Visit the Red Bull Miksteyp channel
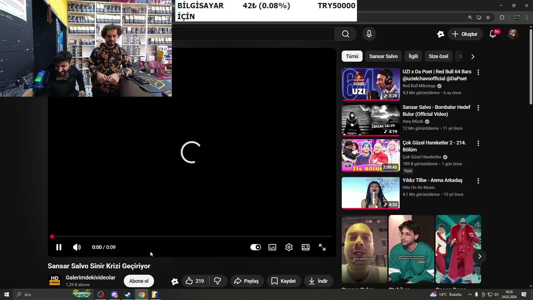 (419, 86)
